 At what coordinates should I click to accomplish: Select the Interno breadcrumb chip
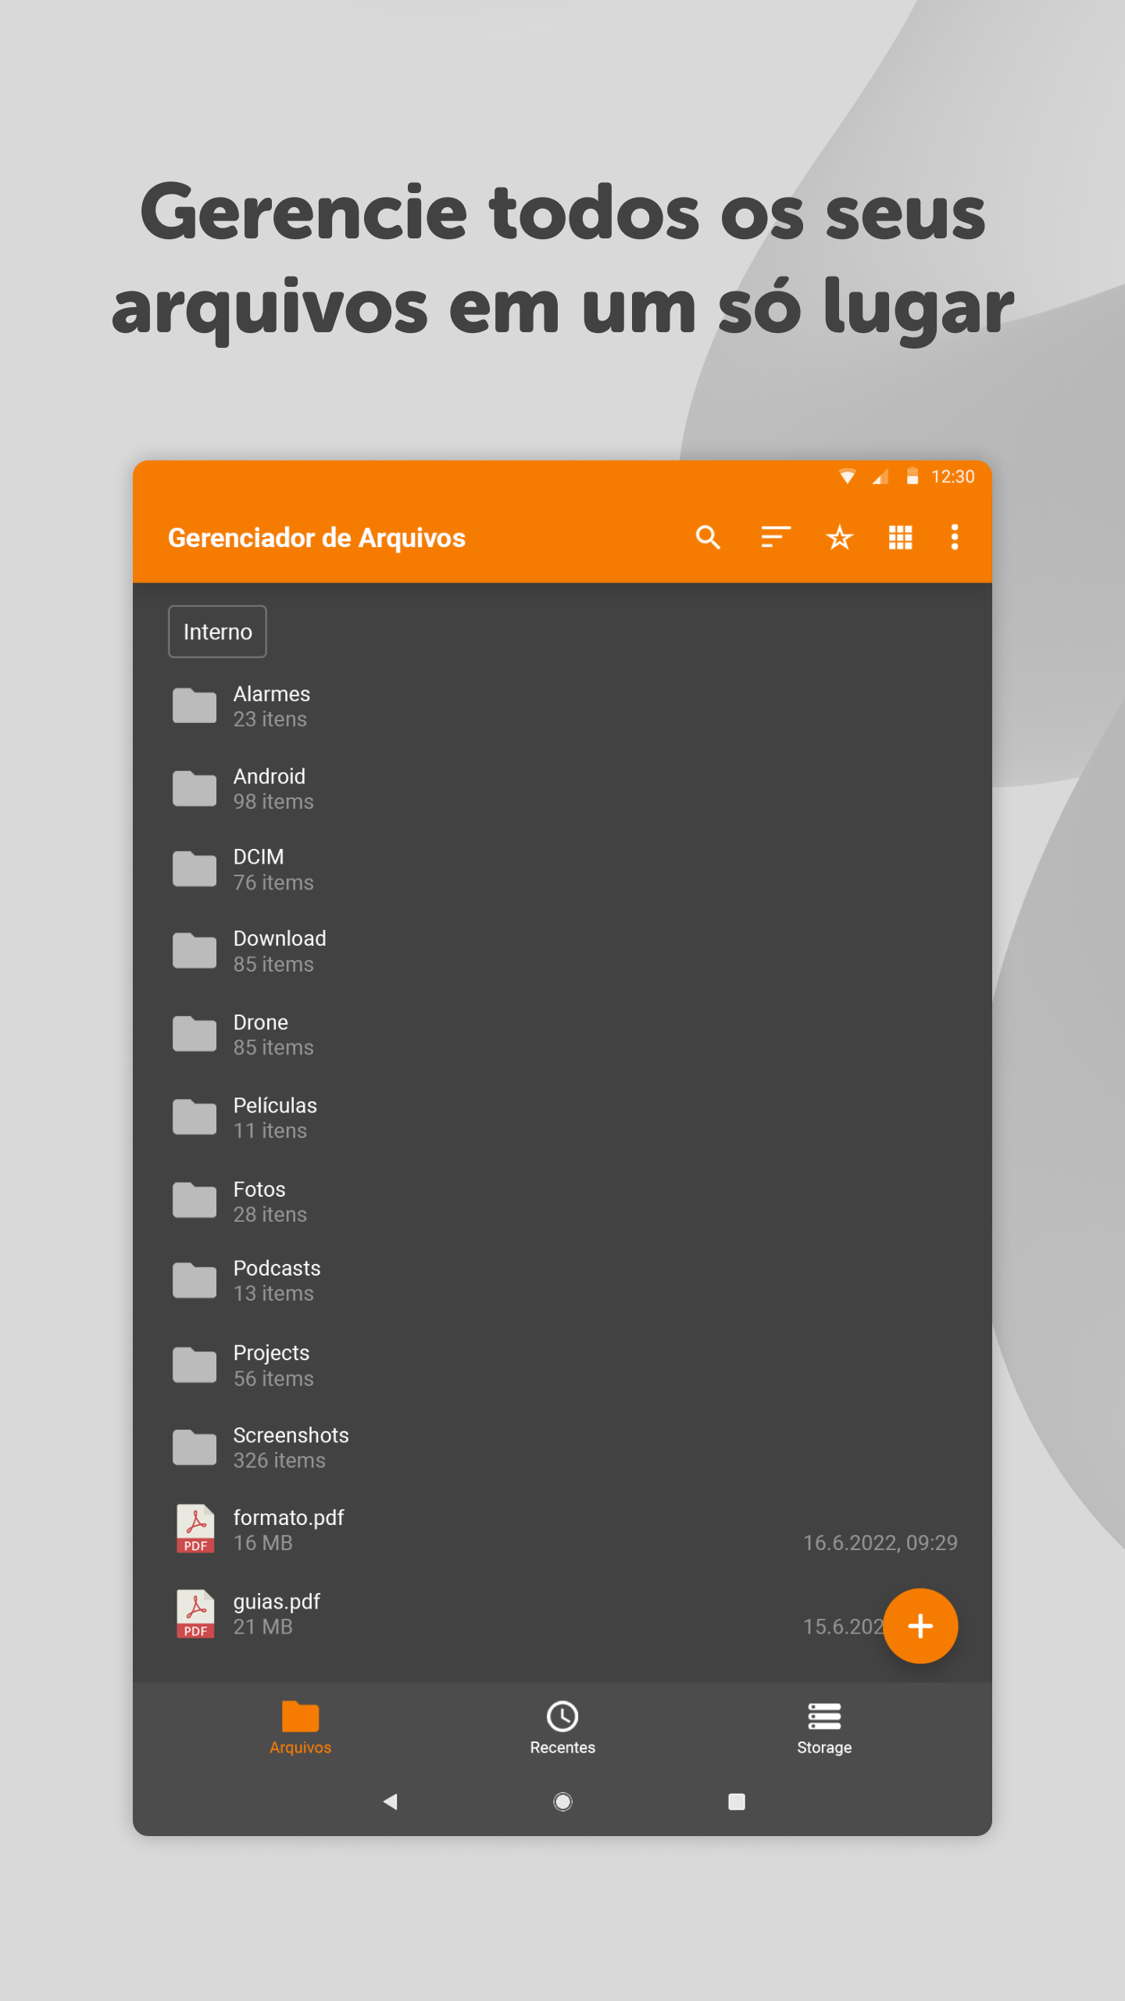pyautogui.click(x=217, y=632)
